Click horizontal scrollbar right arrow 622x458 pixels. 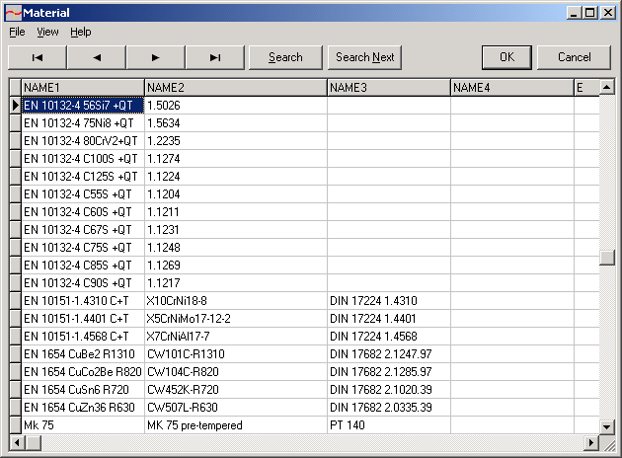tap(591, 441)
